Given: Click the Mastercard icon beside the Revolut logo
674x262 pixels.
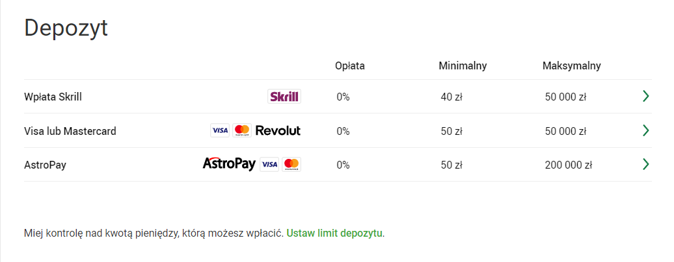Looking at the screenshot, I should coord(242,130).
